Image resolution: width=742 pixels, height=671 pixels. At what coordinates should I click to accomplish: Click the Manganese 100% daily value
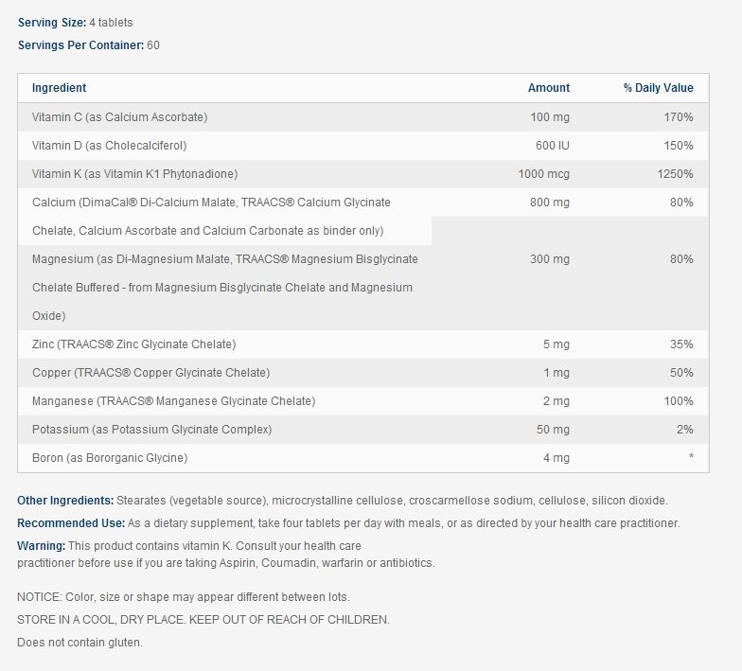[x=680, y=401]
